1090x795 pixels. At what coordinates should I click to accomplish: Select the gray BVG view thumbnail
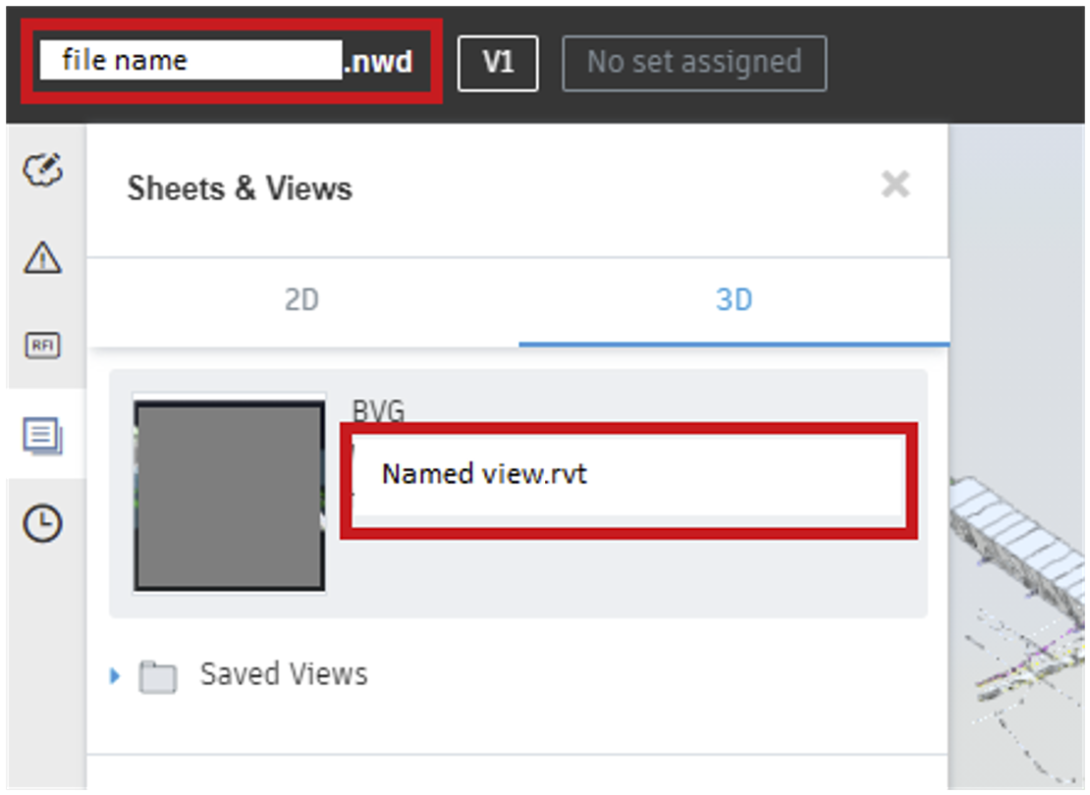tap(228, 491)
